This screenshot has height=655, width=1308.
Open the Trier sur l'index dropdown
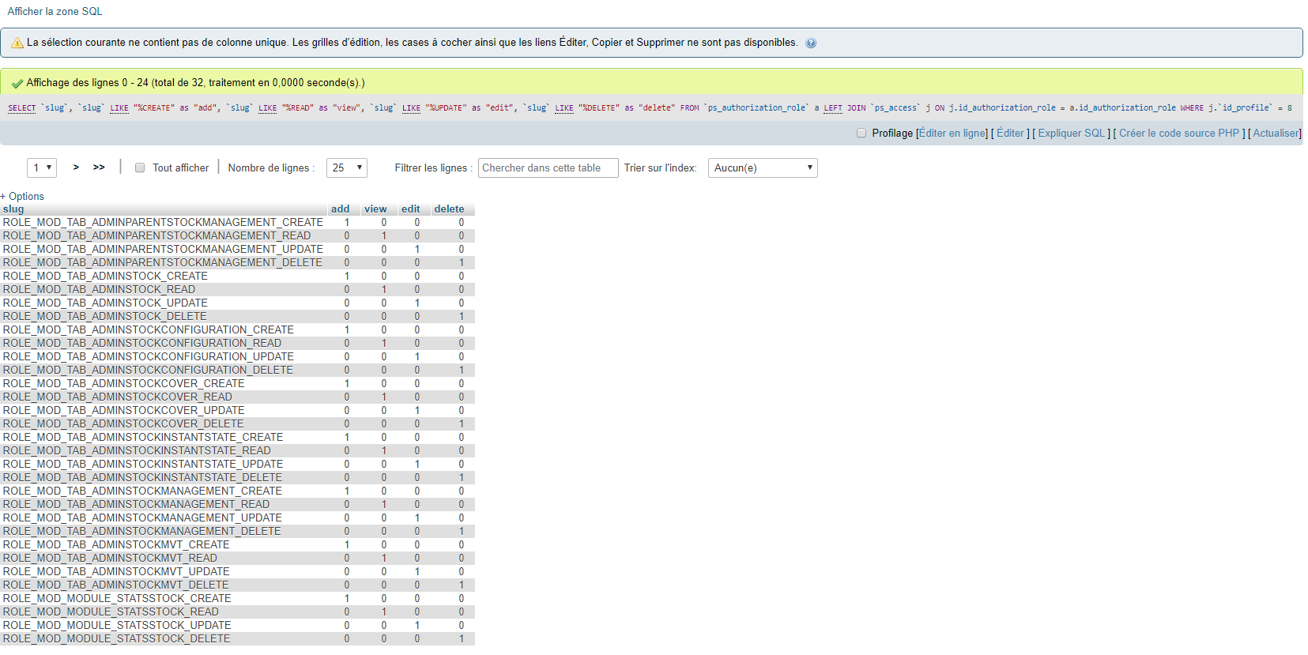763,168
